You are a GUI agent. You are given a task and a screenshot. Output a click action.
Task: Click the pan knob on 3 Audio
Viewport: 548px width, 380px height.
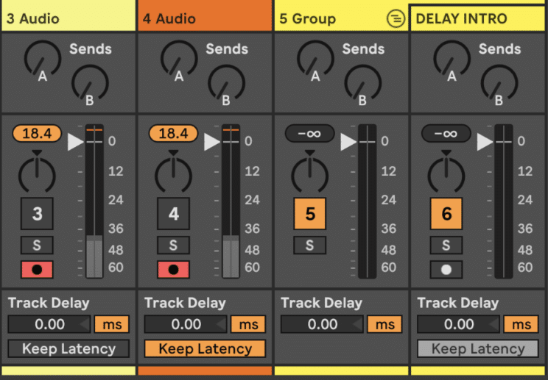coord(37,175)
